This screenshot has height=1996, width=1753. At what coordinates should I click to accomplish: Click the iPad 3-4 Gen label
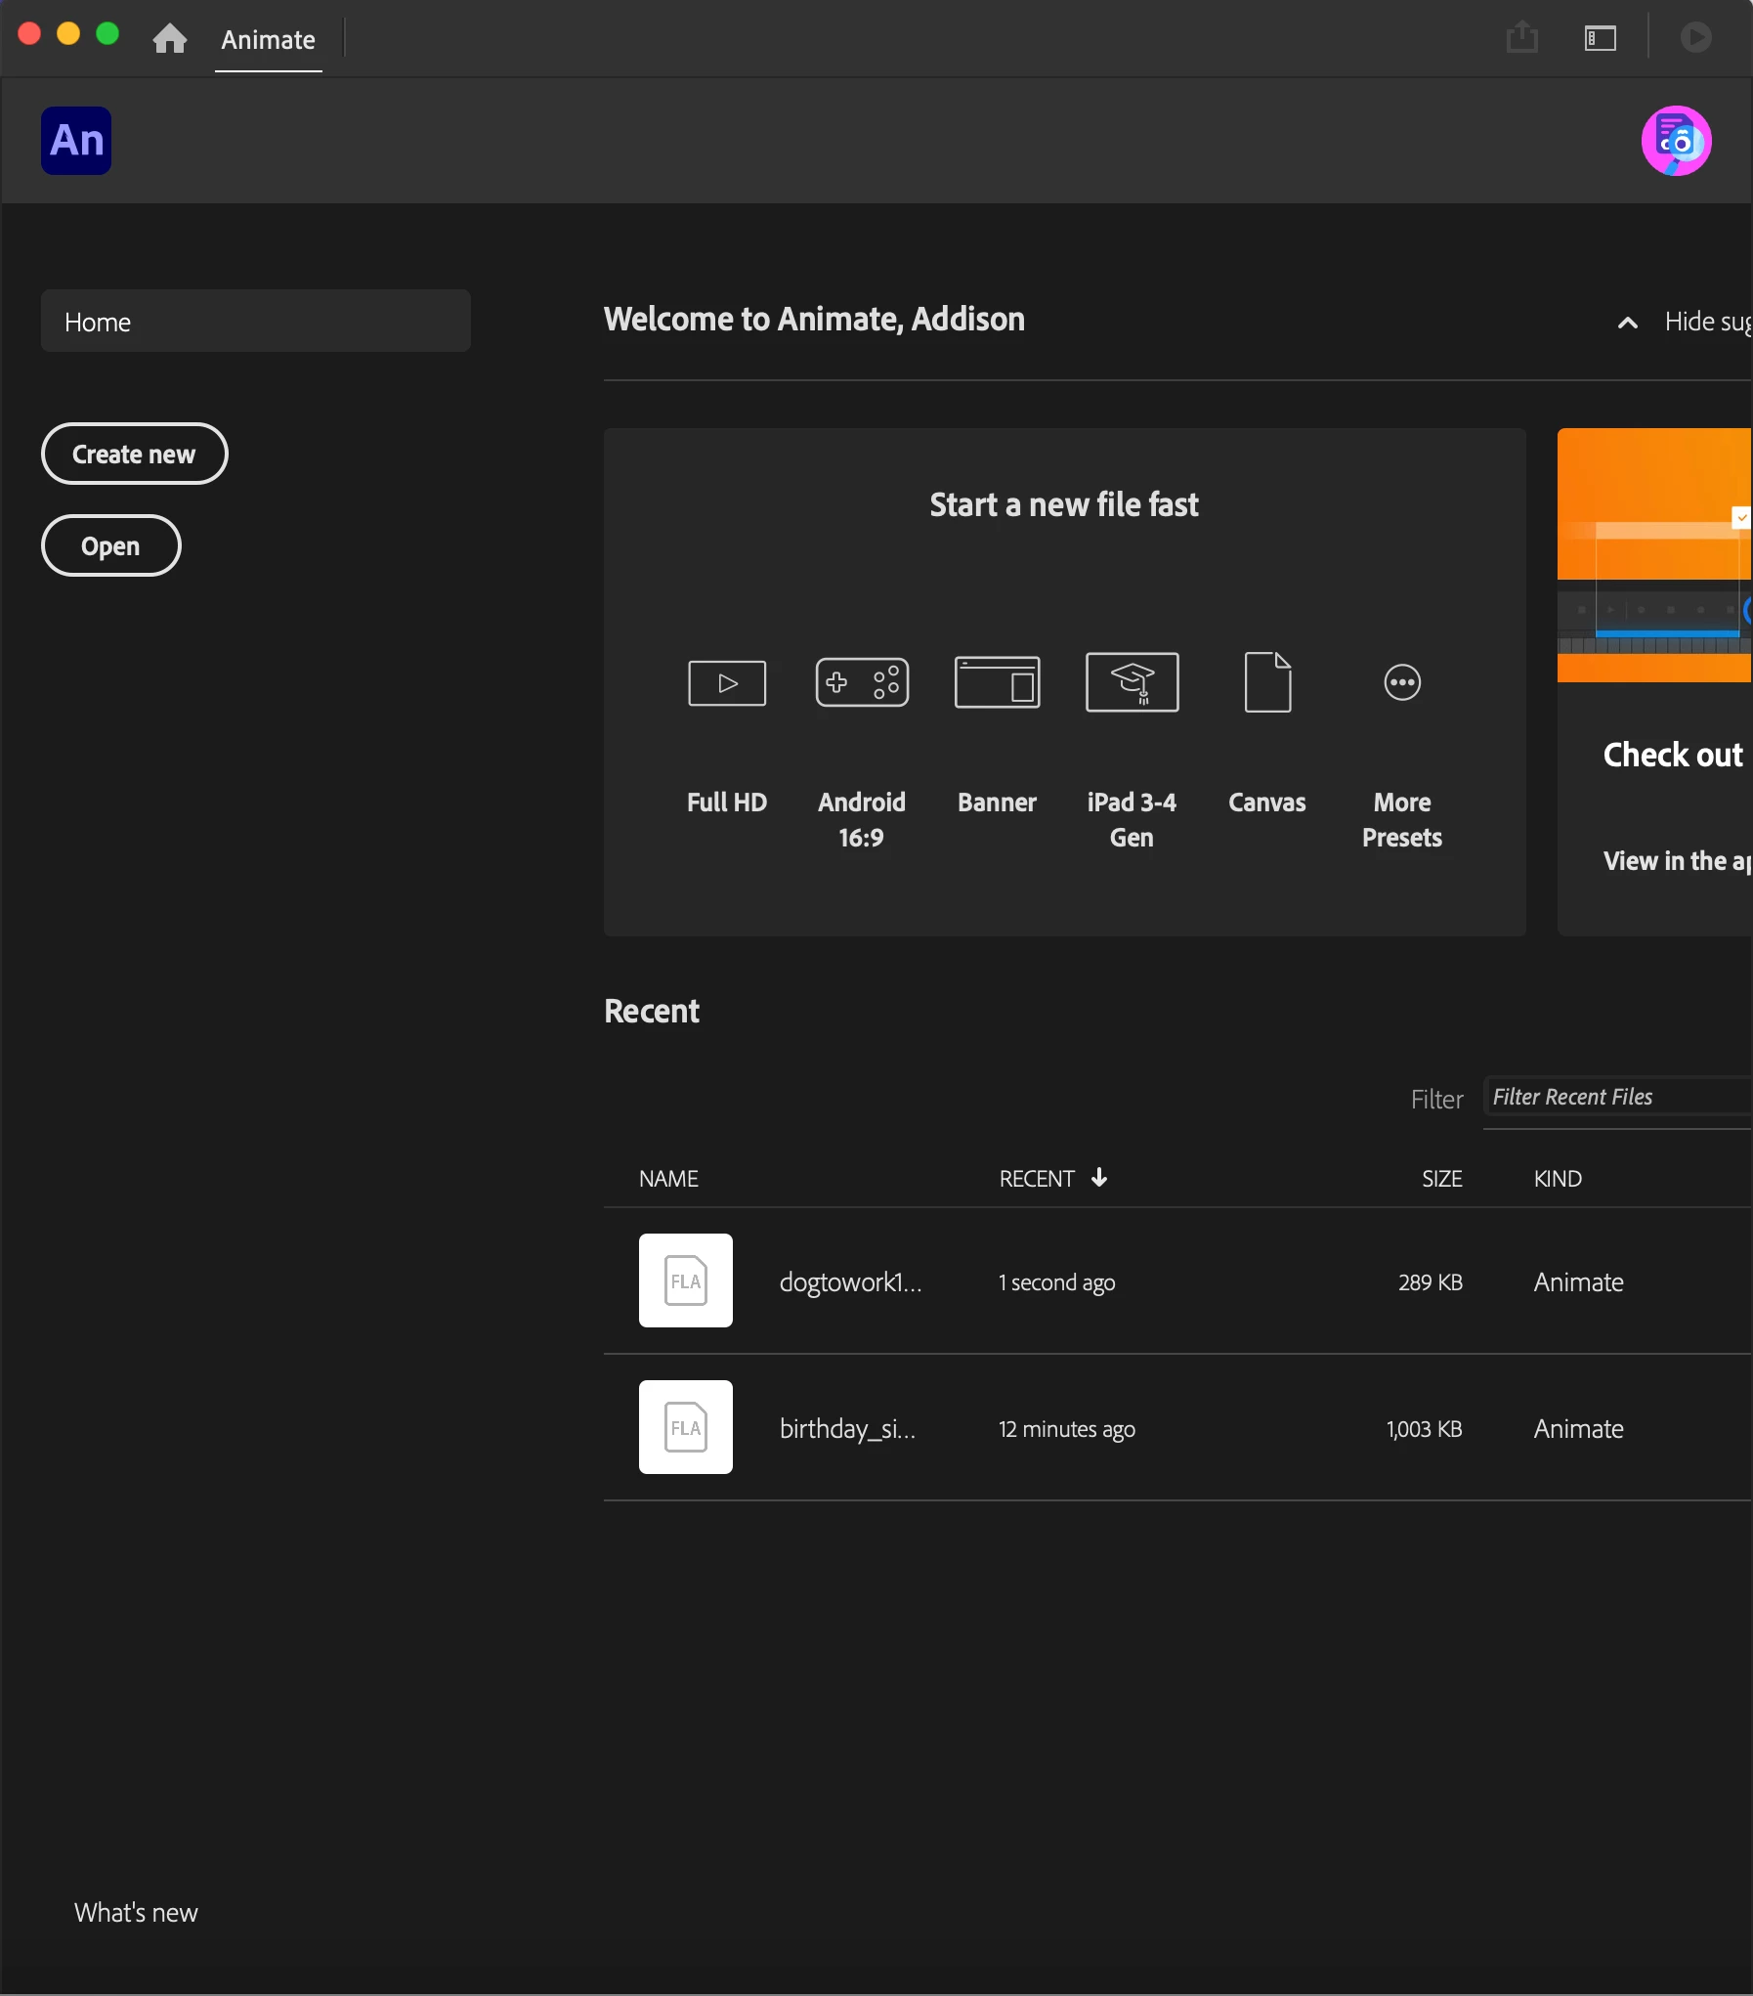tap(1132, 820)
